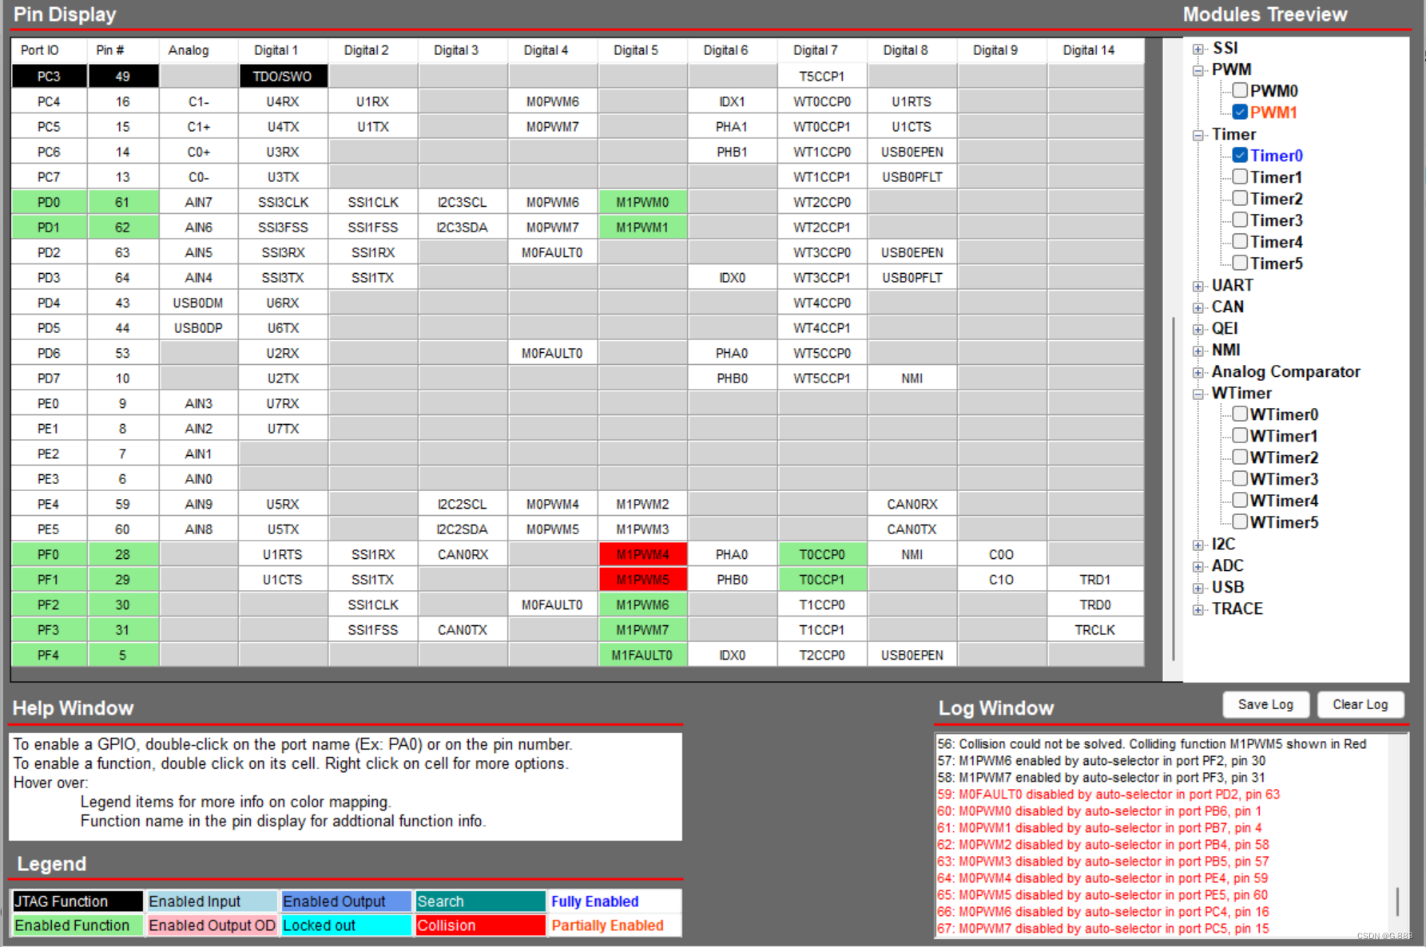The image size is (1426, 947).
Task: Click the Save Log button
Action: tap(1265, 704)
